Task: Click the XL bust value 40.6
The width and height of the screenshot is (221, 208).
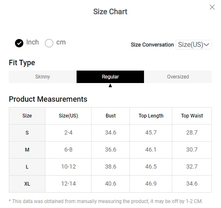Action: (x=111, y=184)
